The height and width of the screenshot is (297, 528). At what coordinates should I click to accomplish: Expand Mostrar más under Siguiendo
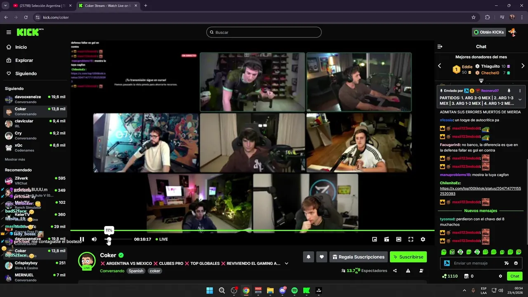[15, 159]
